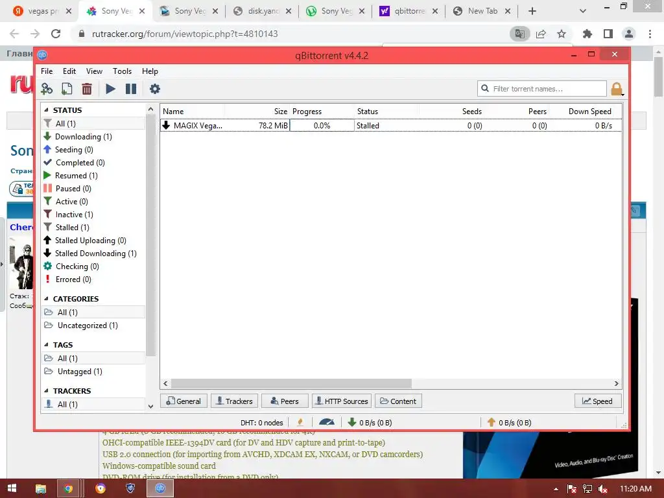Filter by Seeding (0)

pos(93,150)
